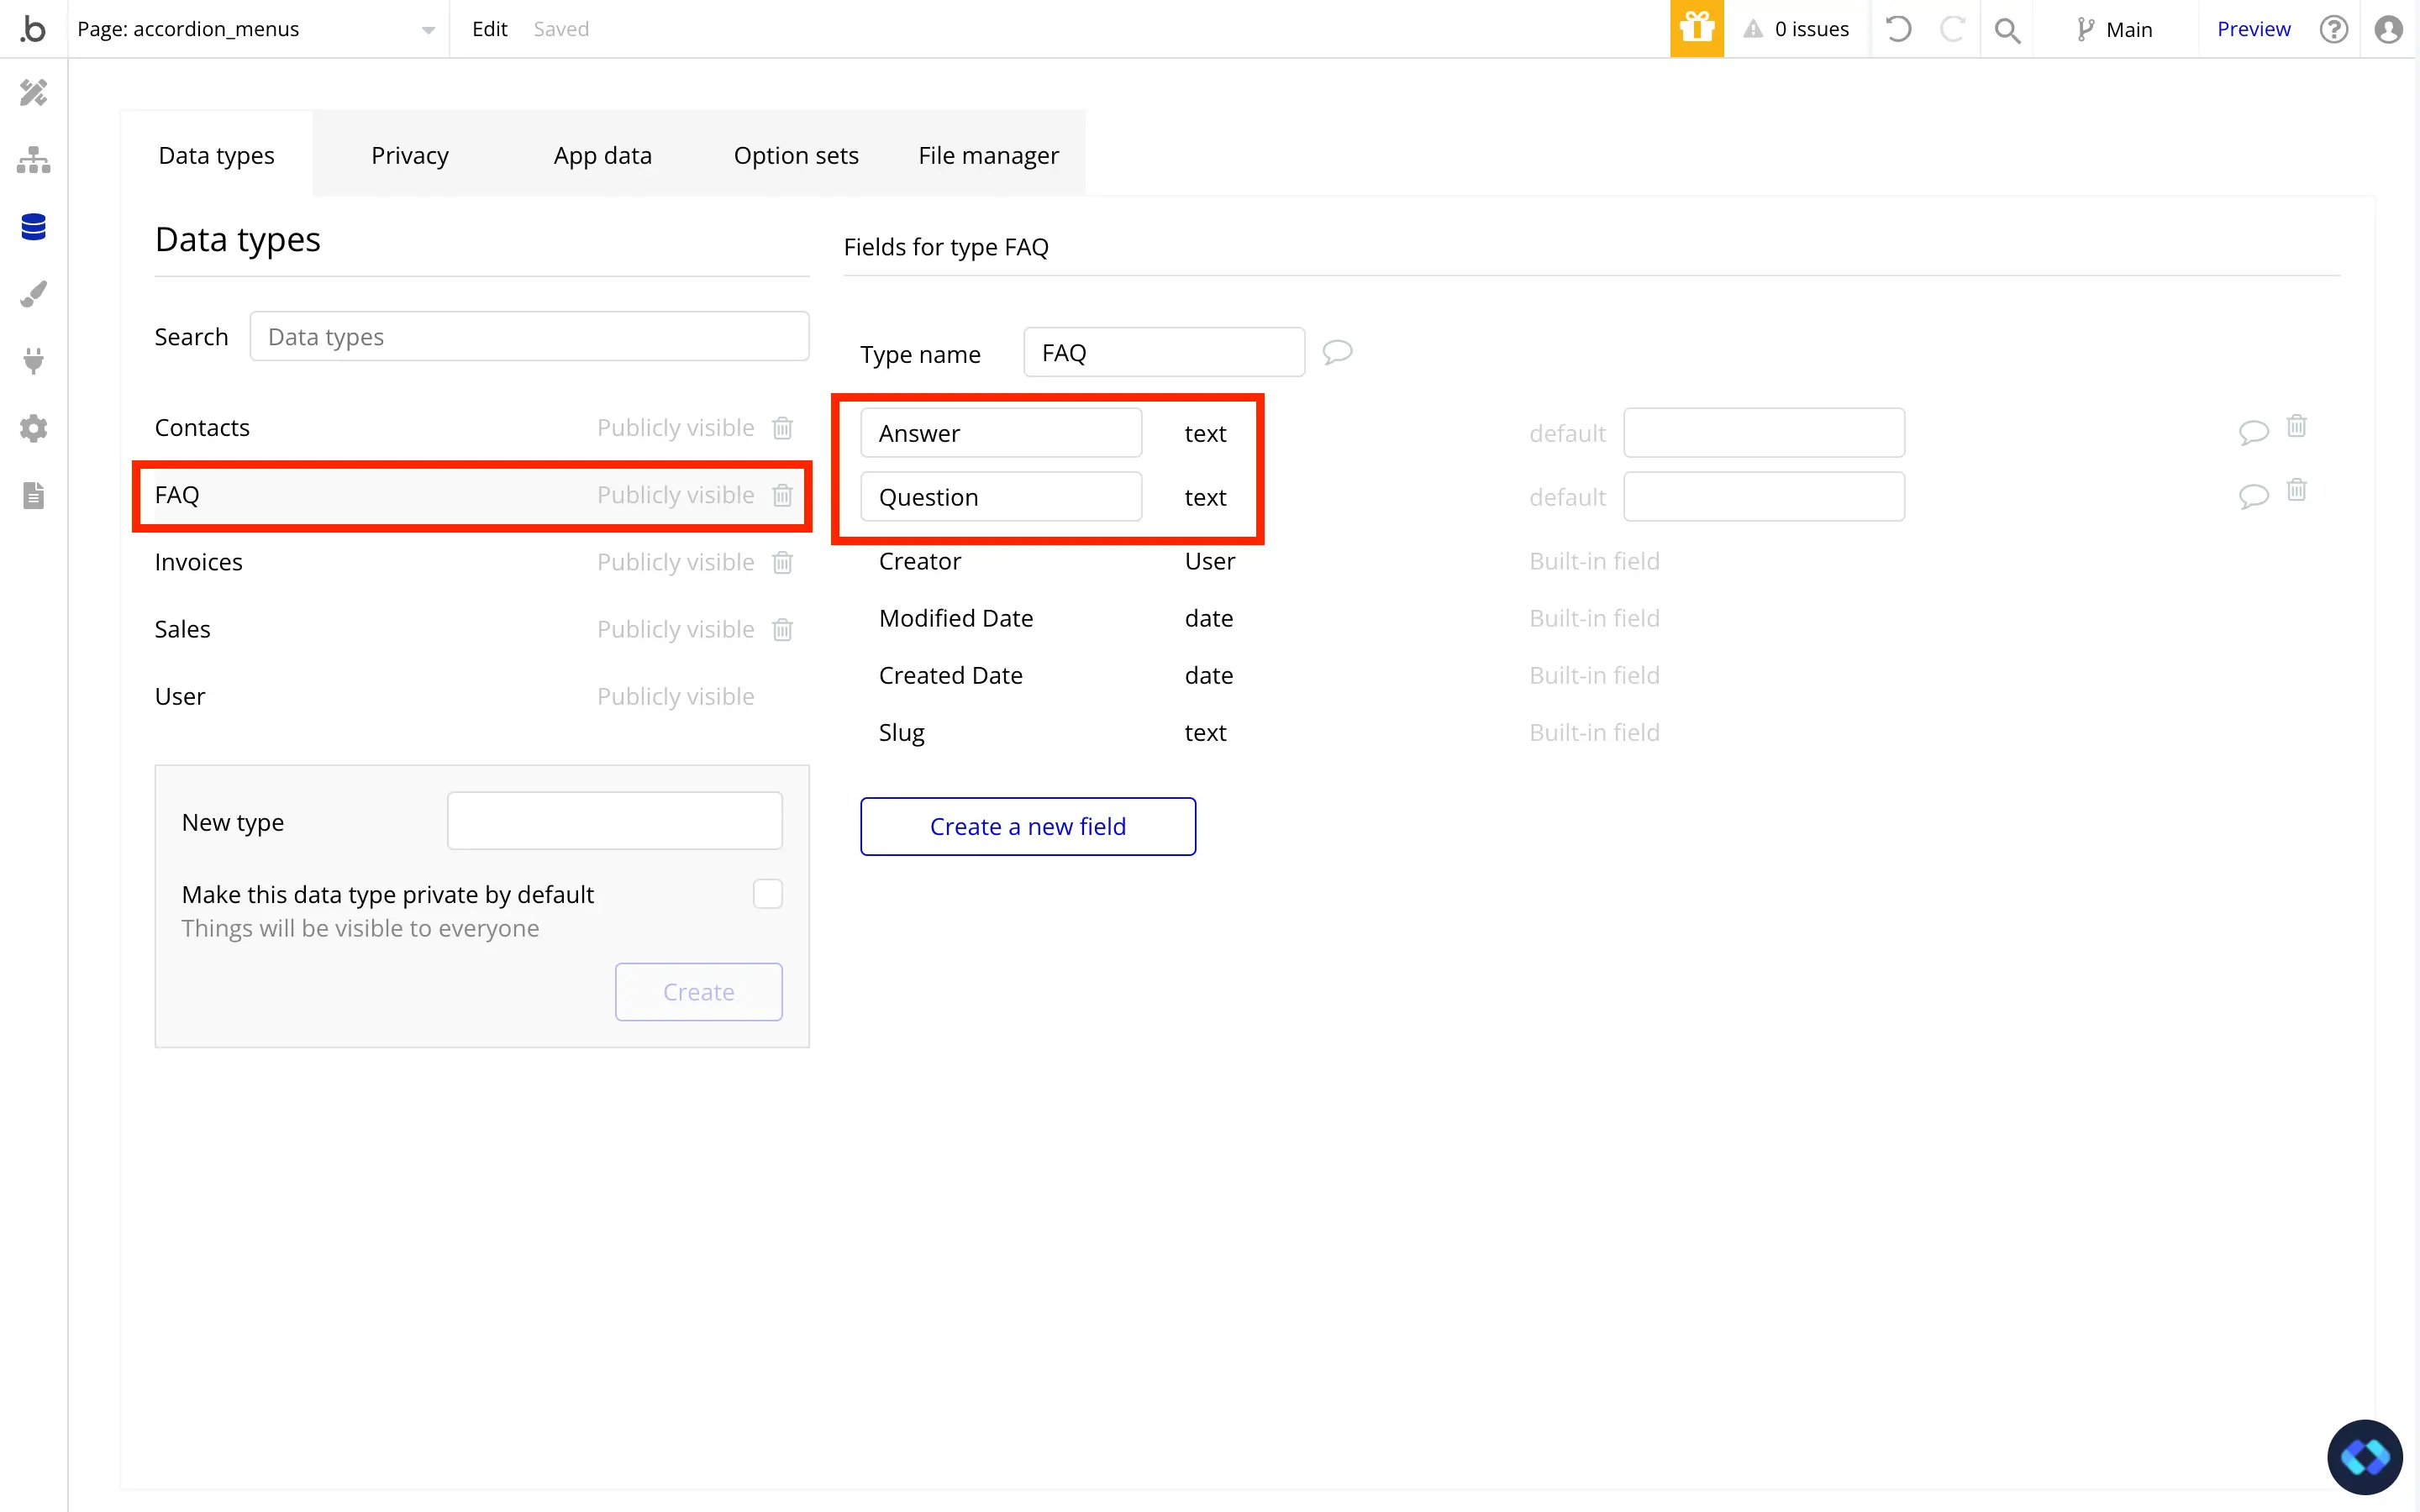Viewport: 2420px width, 1512px height.
Task: Delete the Answer field with trash icon
Action: (2296, 427)
